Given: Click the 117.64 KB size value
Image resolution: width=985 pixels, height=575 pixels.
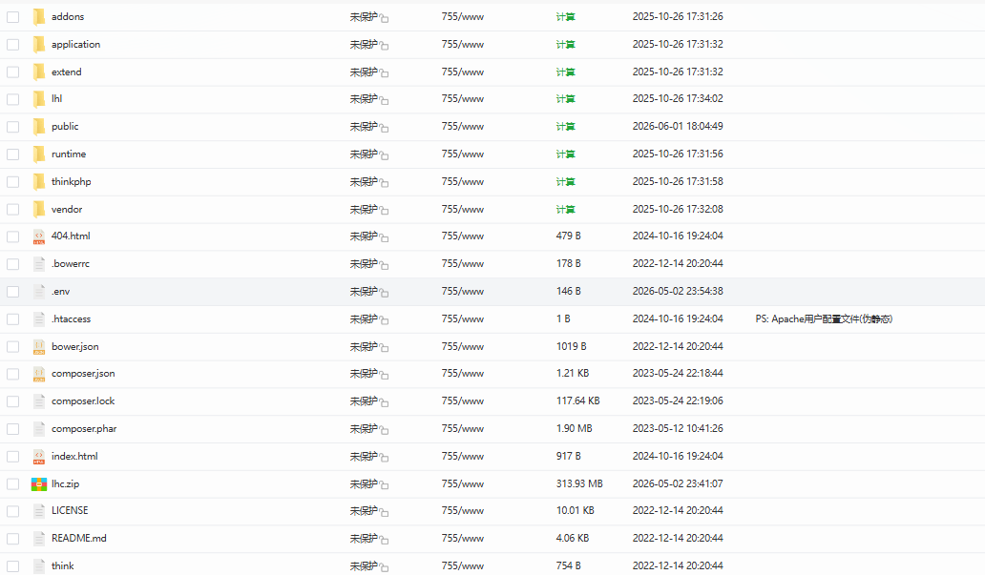Looking at the screenshot, I should pyautogui.click(x=578, y=401).
